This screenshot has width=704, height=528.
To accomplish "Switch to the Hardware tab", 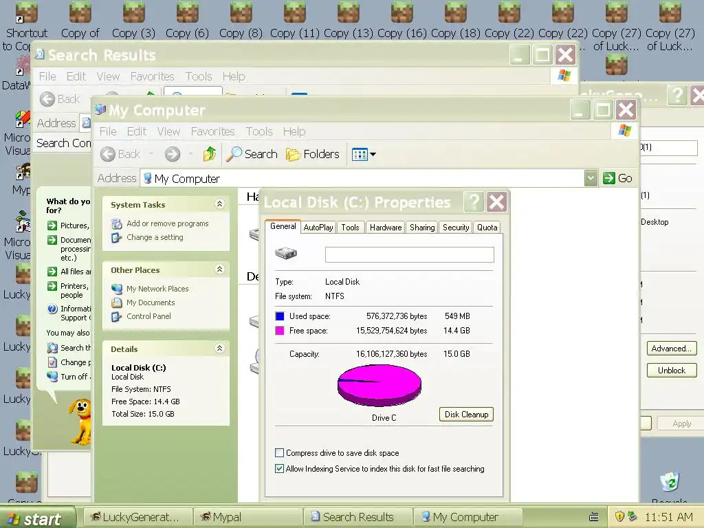I will (386, 227).
